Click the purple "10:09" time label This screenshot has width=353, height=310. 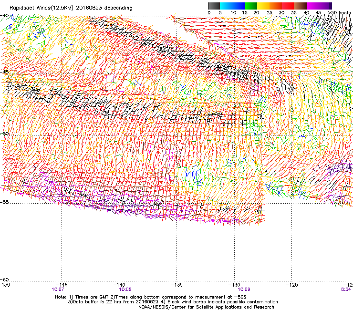pyautogui.click(x=244, y=289)
